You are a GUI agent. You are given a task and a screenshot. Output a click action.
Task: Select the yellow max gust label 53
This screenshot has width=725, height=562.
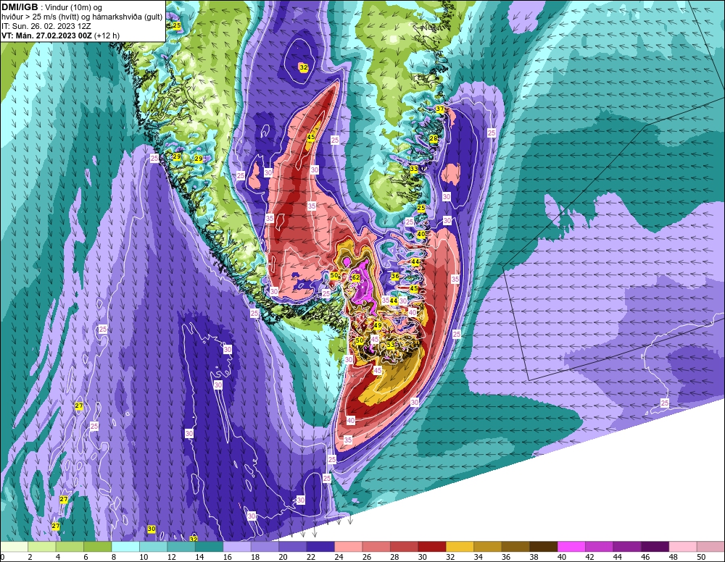pos(391,345)
